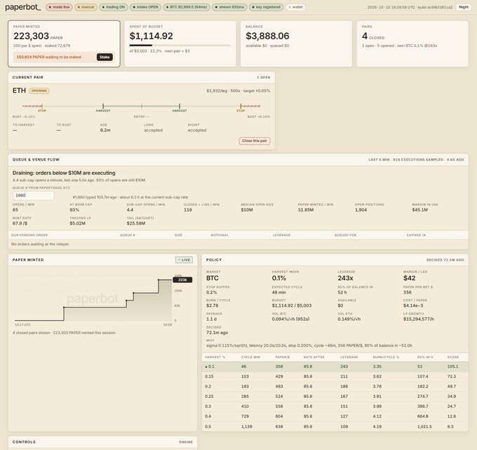This screenshot has width=477, height=450.
Task: Click the STOP marker near BUST −0.15%
Action: pyautogui.click(x=42, y=107)
